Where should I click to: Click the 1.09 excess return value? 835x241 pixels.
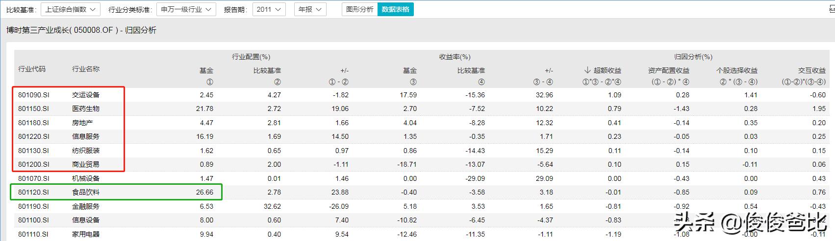pyautogui.click(x=614, y=95)
